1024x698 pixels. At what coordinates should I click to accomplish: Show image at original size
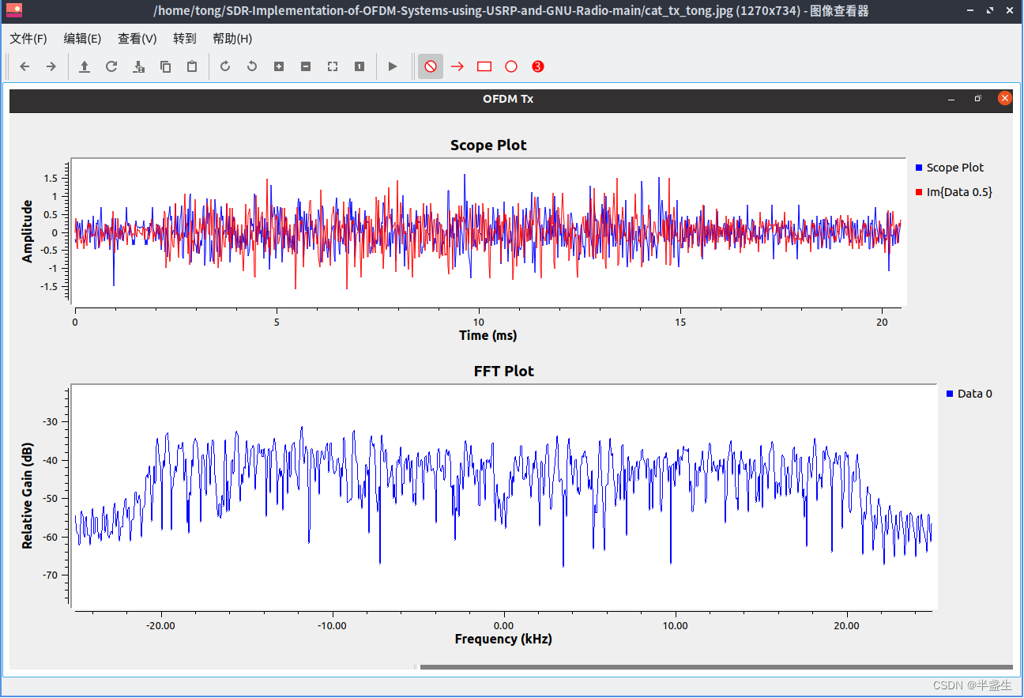[360, 66]
